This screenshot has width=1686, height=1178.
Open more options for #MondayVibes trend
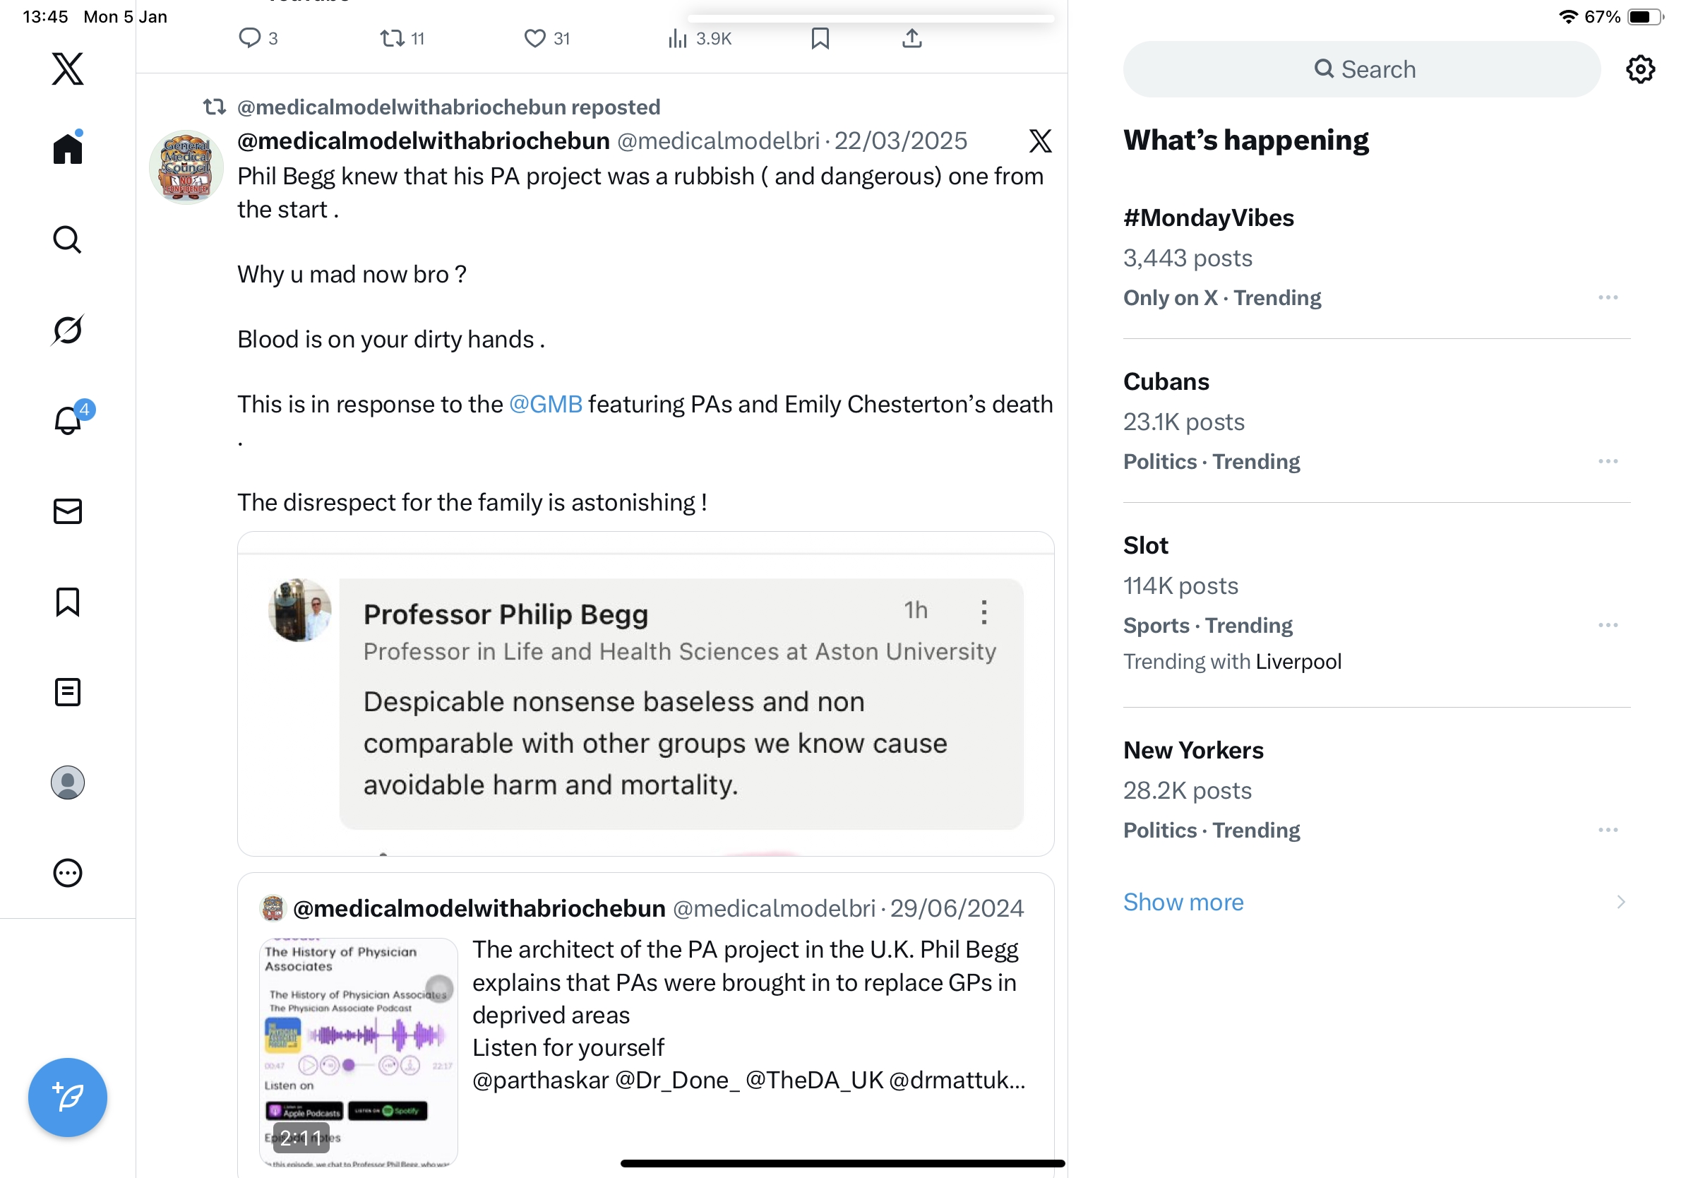[x=1608, y=297]
